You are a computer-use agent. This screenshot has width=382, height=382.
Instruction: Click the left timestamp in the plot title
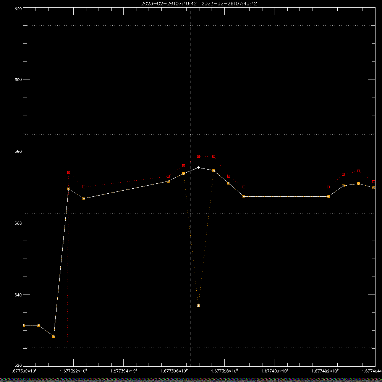tap(169, 4)
